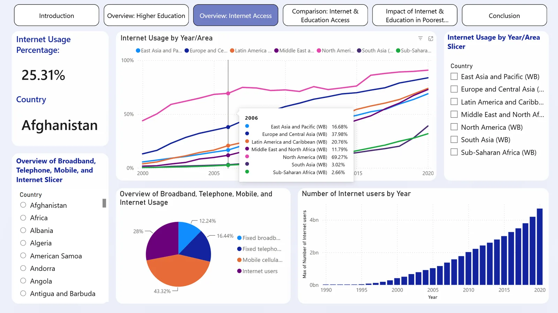Click the Internet Usage by Year/Area Slicer heading

[493, 42]
